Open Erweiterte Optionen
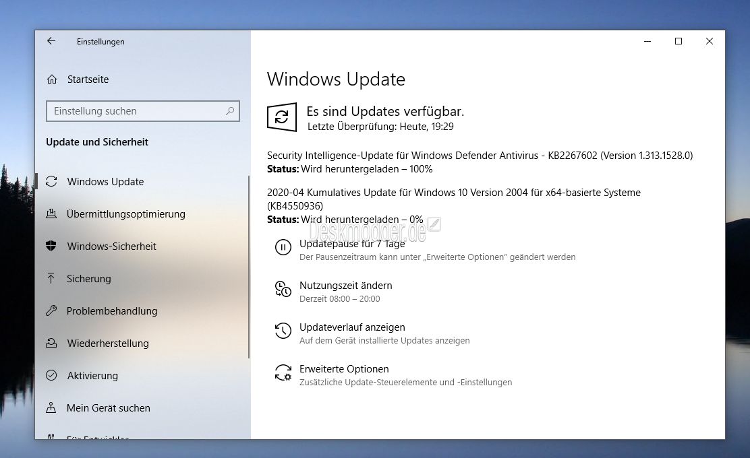The height and width of the screenshot is (458, 750). coord(344,369)
